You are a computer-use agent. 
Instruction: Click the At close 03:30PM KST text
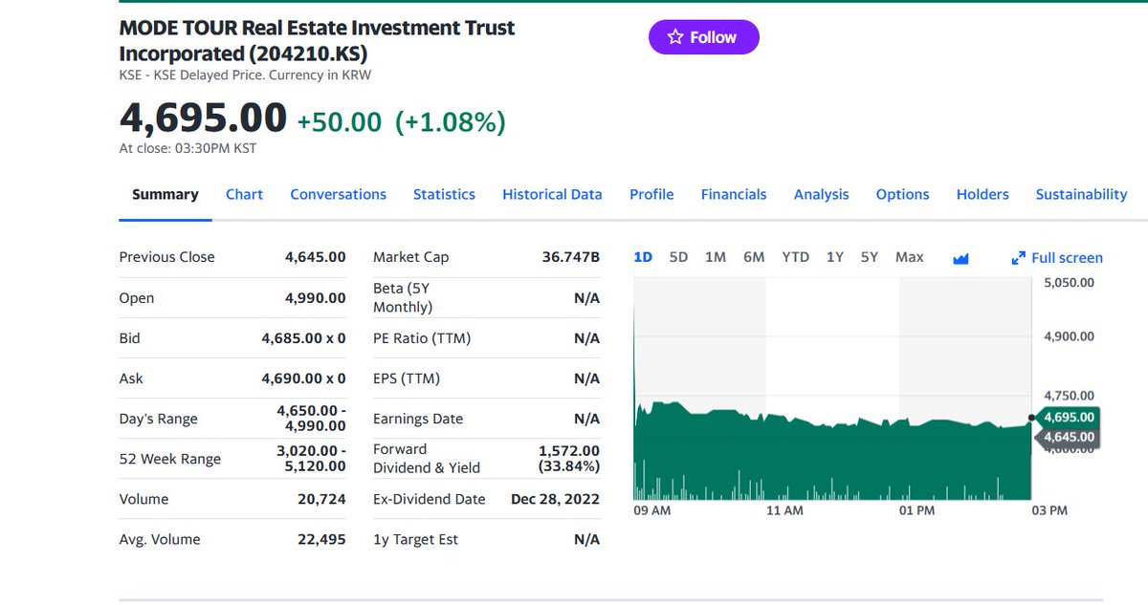click(x=188, y=148)
